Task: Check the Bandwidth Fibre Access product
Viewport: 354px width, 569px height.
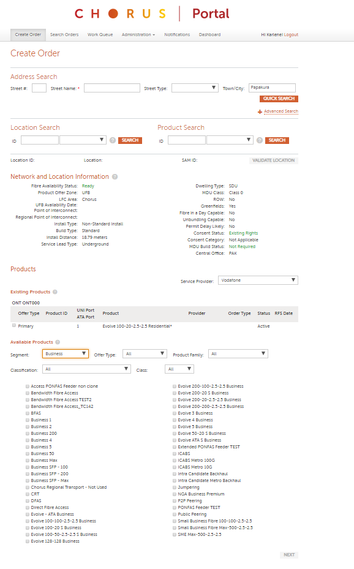Action: [28, 393]
